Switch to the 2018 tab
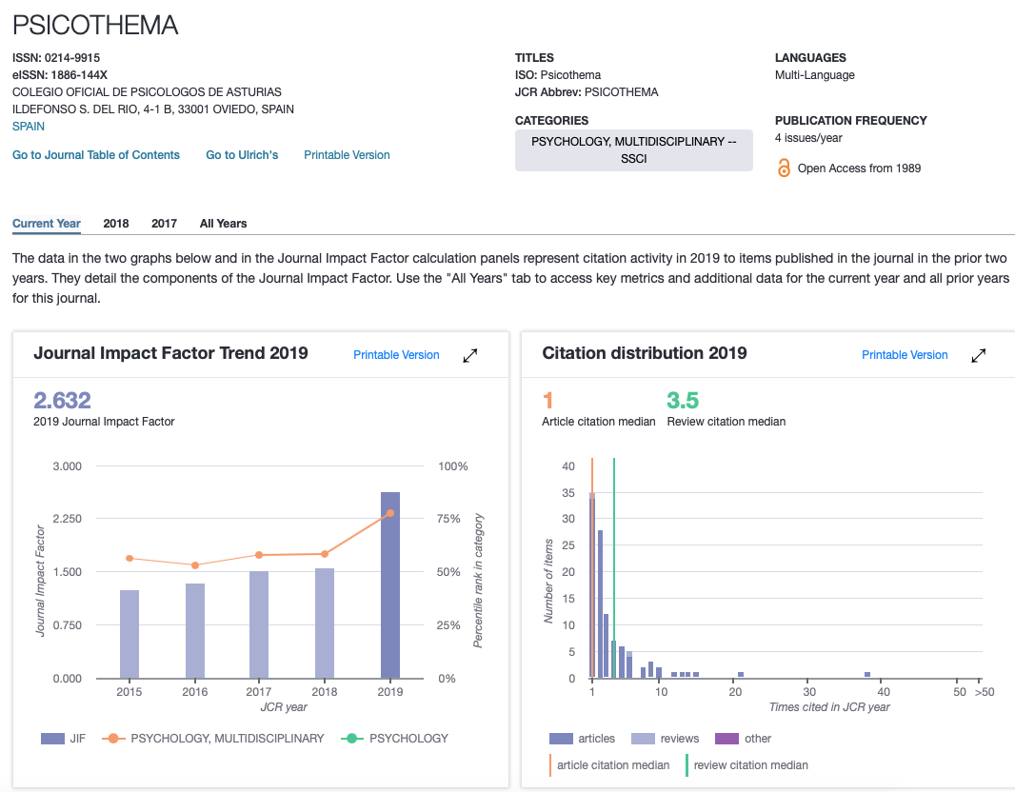1015x792 pixels. point(116,224)
